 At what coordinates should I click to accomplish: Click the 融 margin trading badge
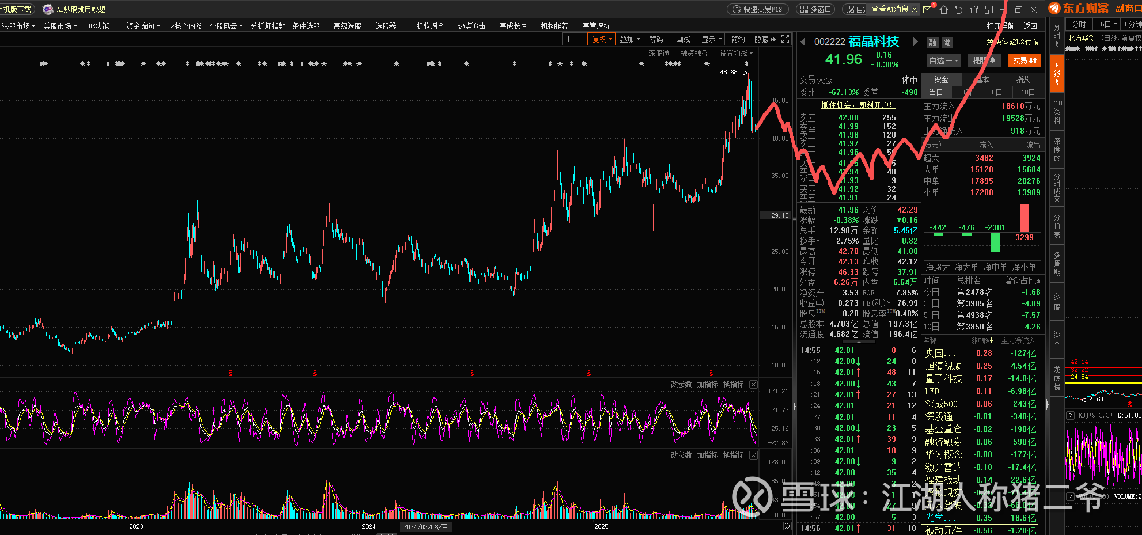933,43
